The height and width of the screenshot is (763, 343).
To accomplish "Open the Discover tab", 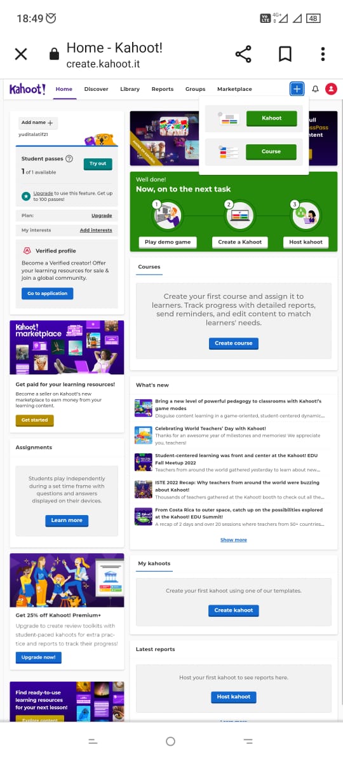I will pos(96,89).
